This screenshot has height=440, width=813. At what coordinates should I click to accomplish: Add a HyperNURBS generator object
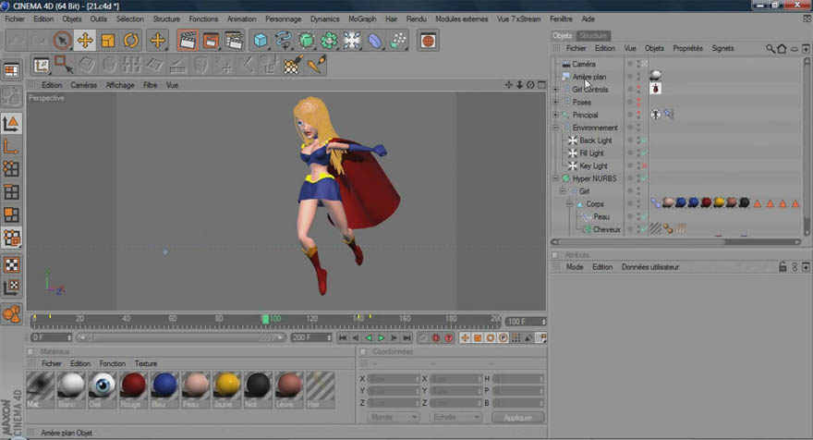306,41
